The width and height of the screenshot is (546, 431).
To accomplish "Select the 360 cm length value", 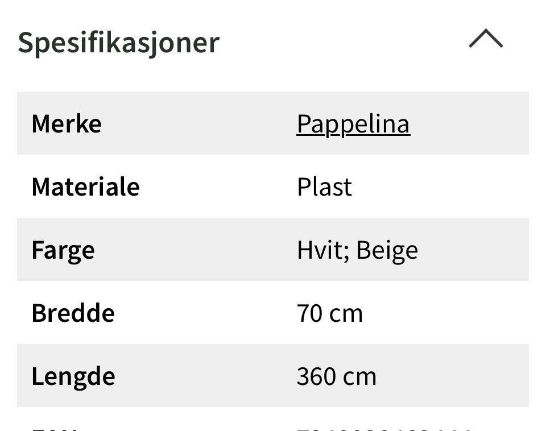I will [337, 375].
